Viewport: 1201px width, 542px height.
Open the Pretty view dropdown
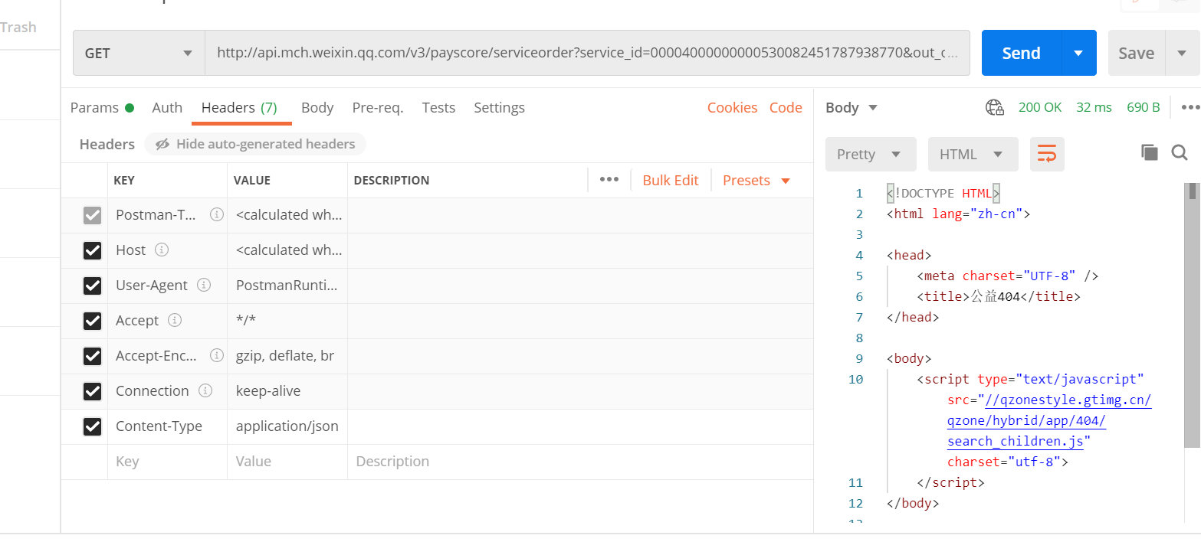pyautogui.click(x=871, y=154)
